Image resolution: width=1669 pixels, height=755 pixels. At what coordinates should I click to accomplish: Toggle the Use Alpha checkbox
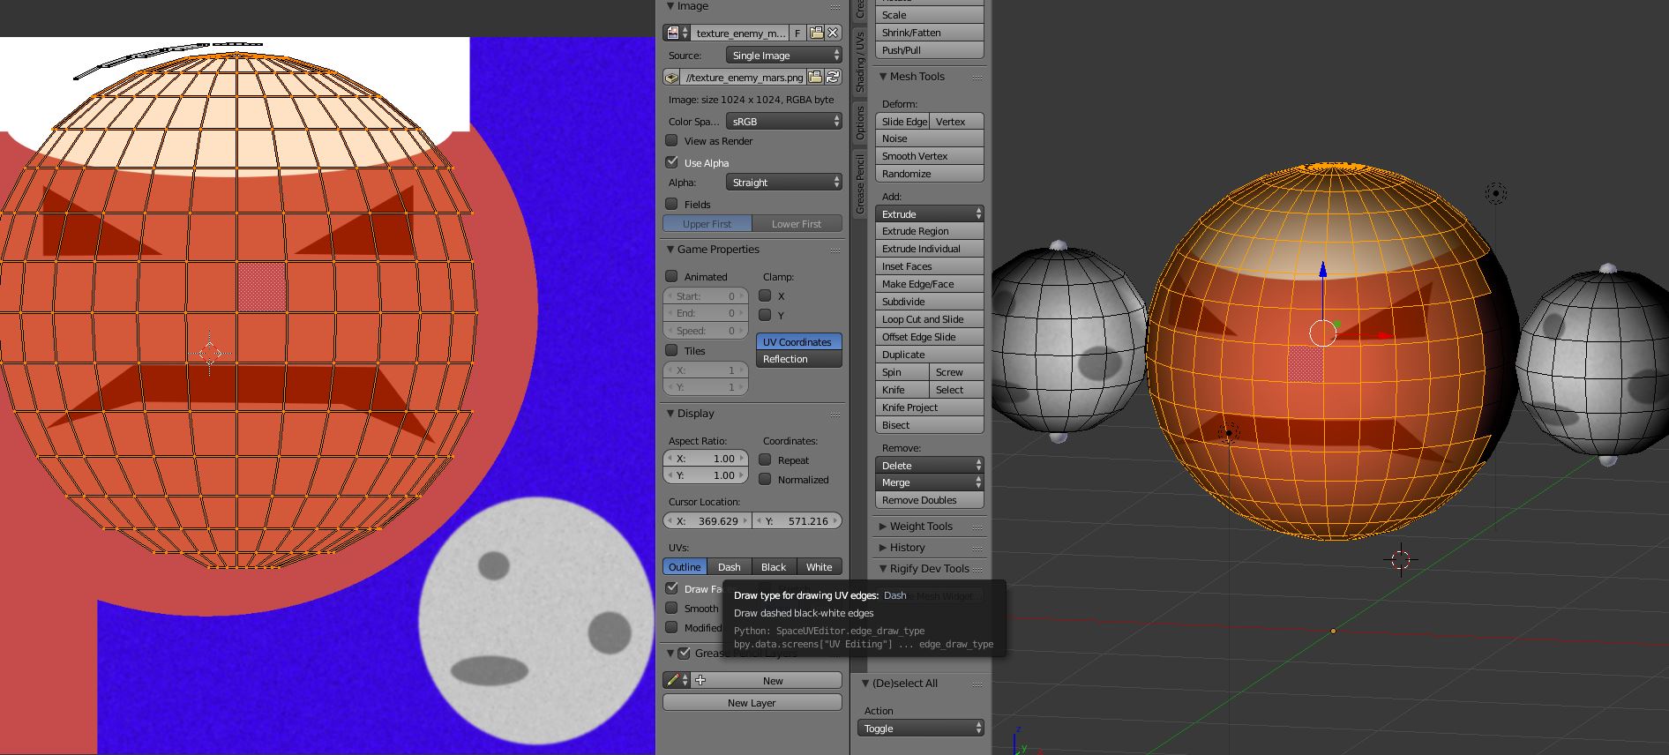(x=671, y=162)
